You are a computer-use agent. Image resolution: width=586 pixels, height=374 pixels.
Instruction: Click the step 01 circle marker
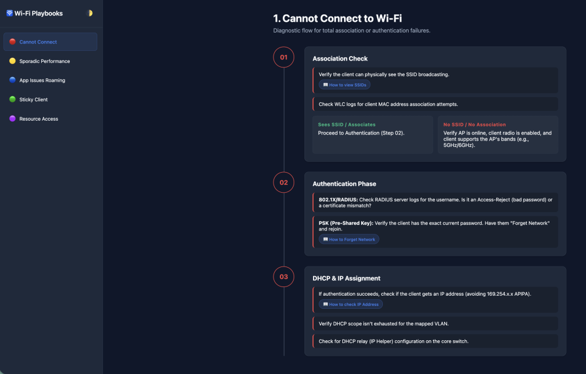coord(284,57)
